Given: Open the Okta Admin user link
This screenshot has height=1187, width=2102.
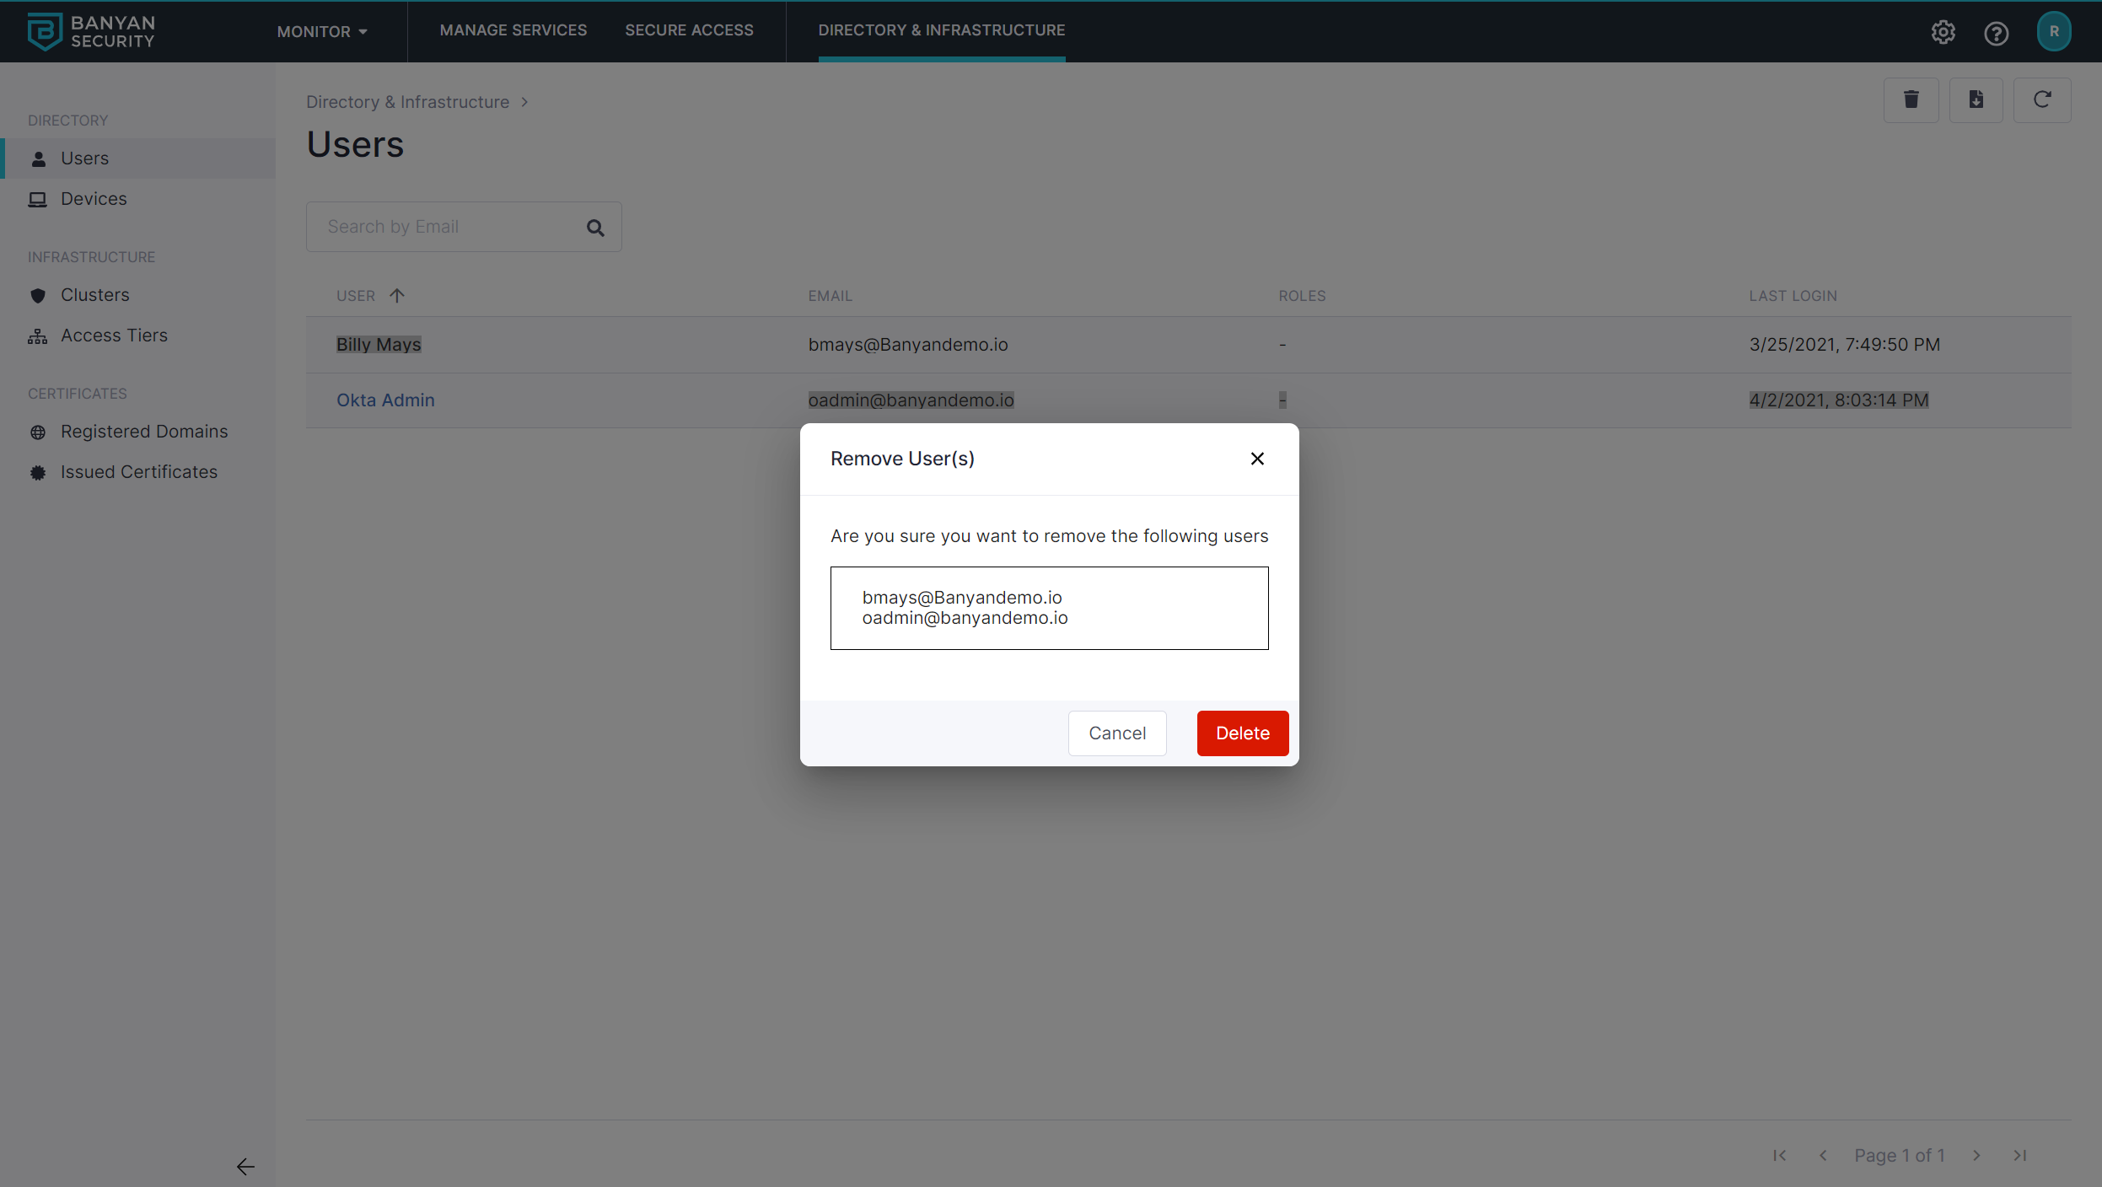Looking at the screenshot, I should pyautogui.click(x=385, y=400).
